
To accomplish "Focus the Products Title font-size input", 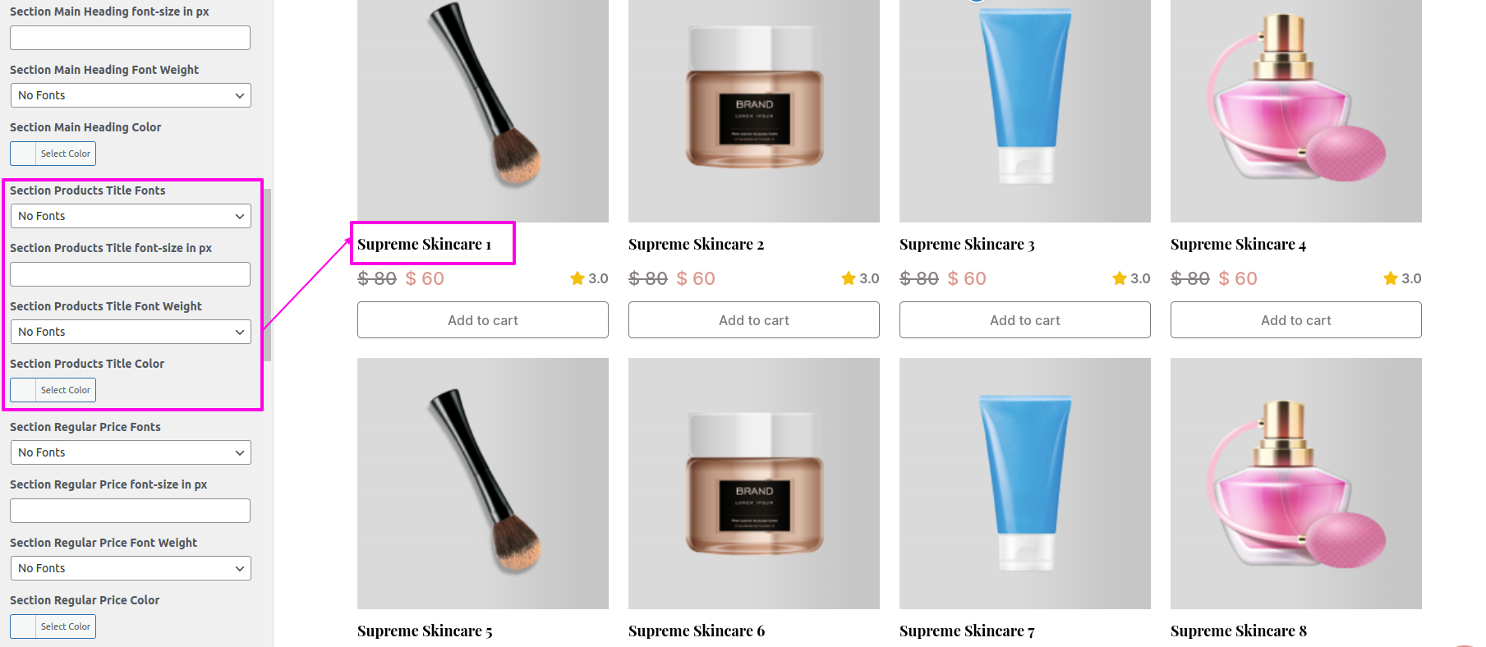I will pos(131,274).
